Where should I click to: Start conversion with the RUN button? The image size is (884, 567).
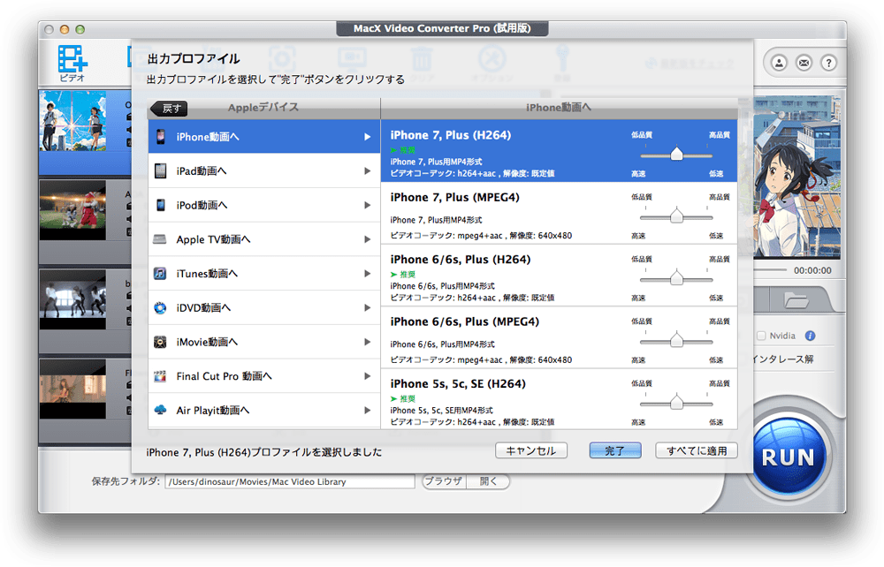(x=789, y=457)
